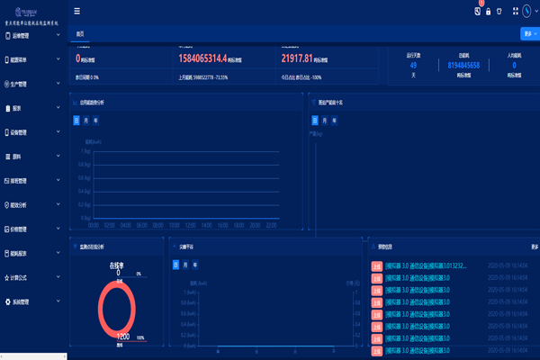The width and height of the screenshot is (540, 360).
Task: Open the 更多 dropdown button
Action: click(x=526, y=33)
